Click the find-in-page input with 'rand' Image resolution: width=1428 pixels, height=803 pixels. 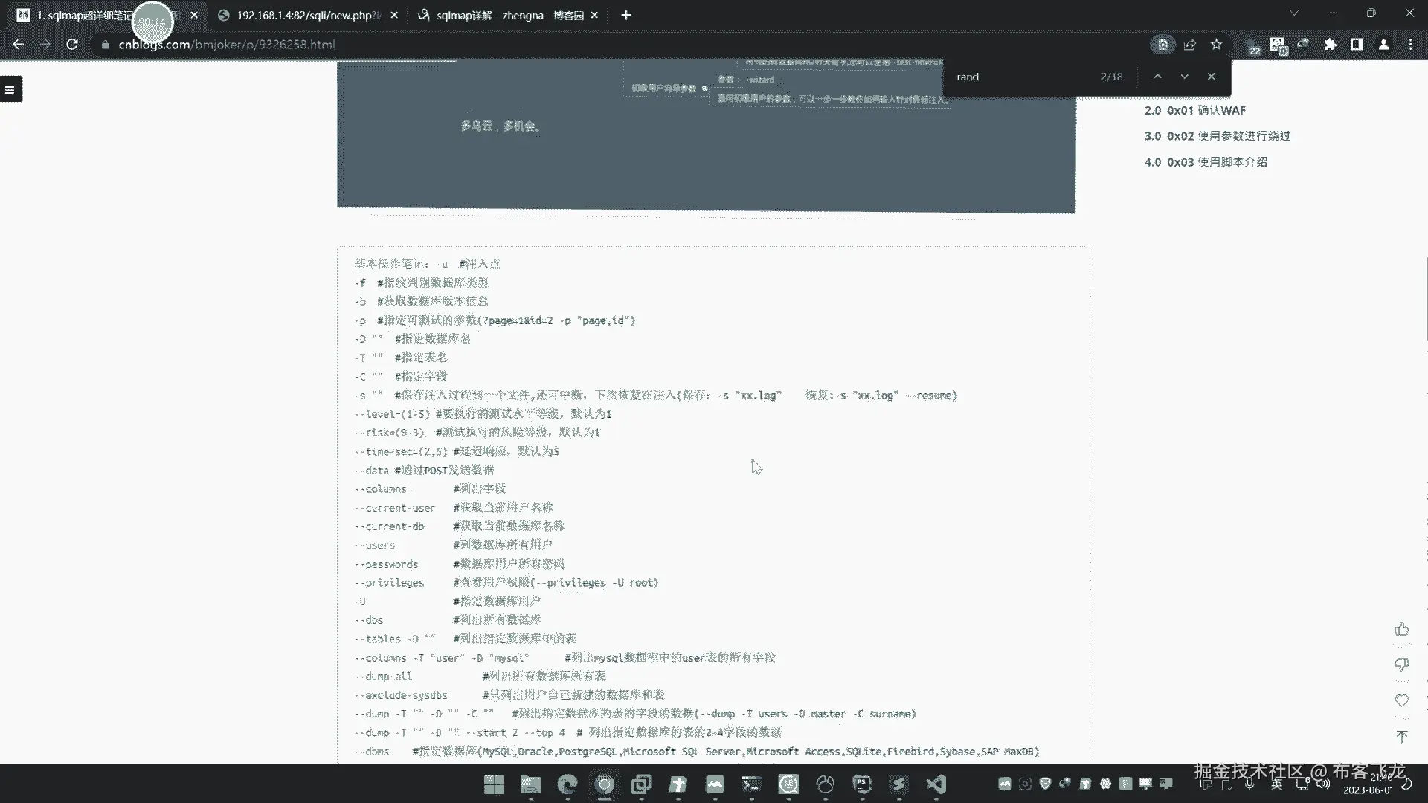coord(1019,77)
